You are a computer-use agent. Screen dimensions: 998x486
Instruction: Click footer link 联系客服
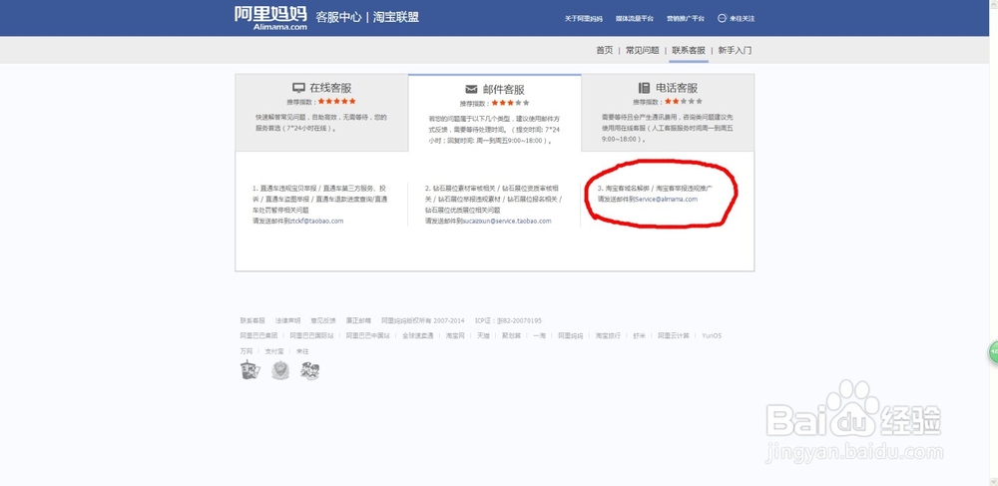coord(252,320)
